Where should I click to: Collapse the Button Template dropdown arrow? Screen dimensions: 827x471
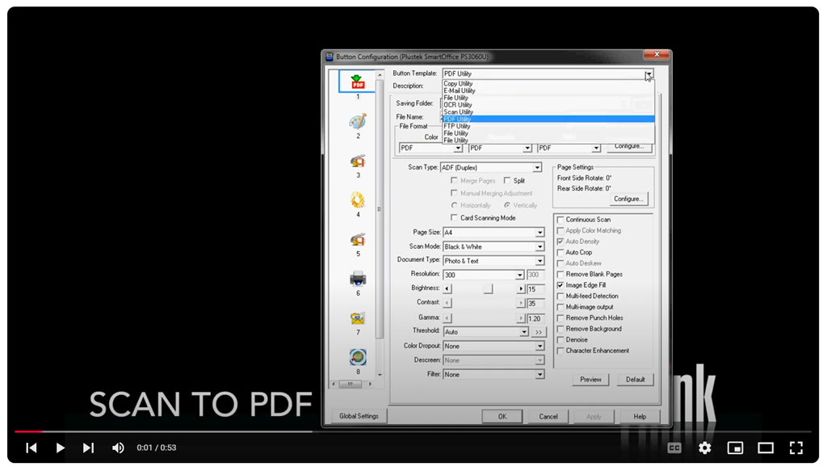649,74
